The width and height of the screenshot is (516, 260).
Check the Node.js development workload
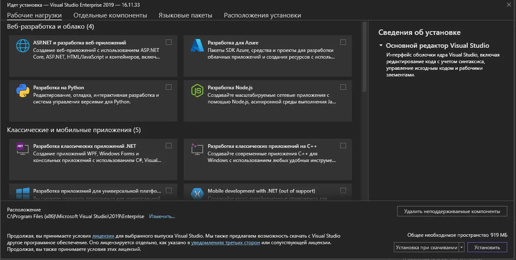click(343, 87)
